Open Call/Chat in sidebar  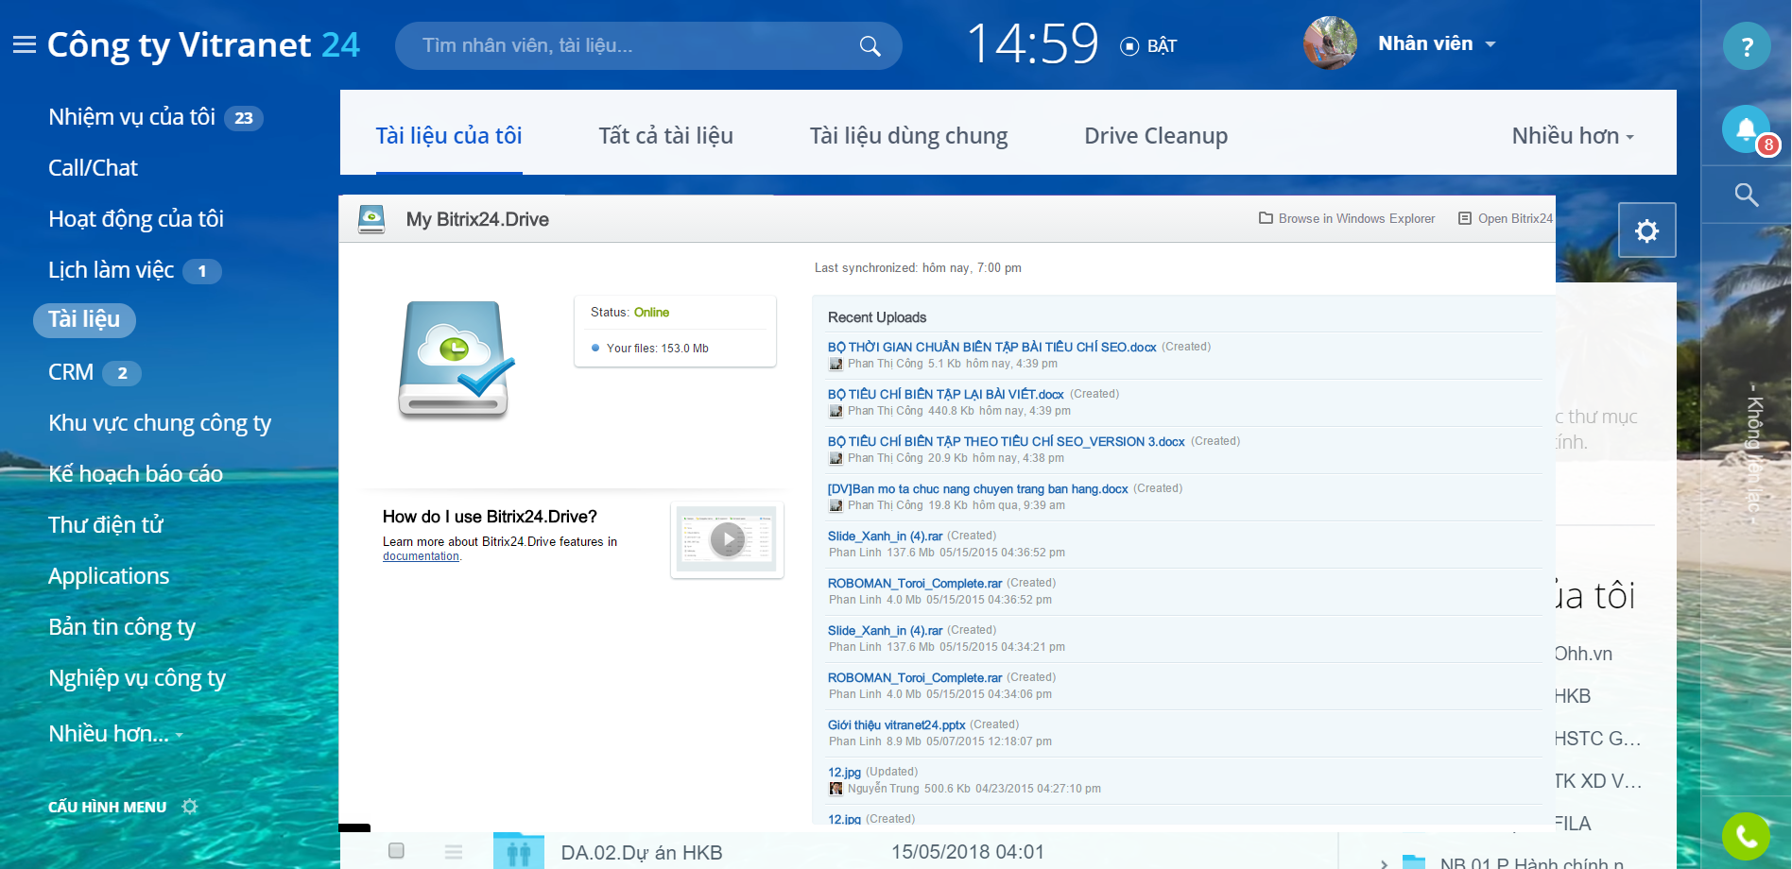coord(93,168)
